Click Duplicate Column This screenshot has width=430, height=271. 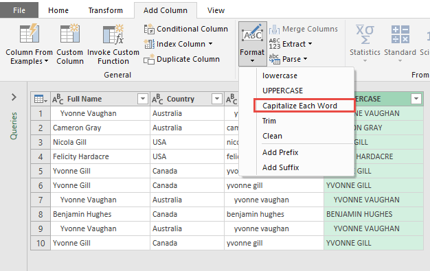[181, 59]
